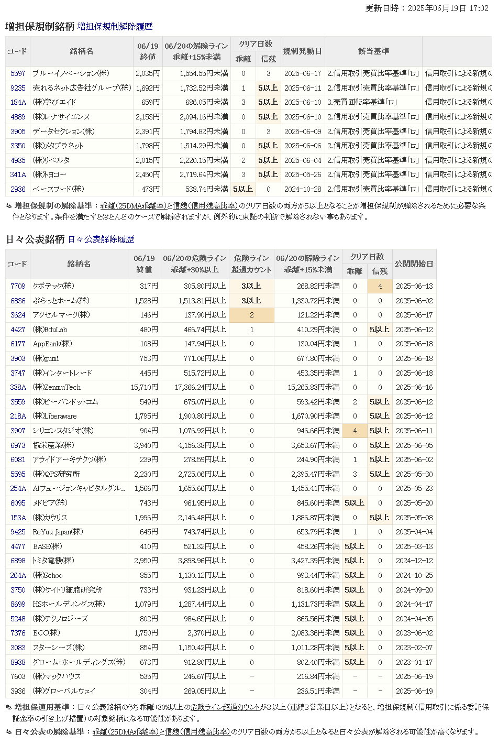Screen dimensions: 498x745
Task: Select the (株)グローバルウェイ name cell
Action: point(79,691)
